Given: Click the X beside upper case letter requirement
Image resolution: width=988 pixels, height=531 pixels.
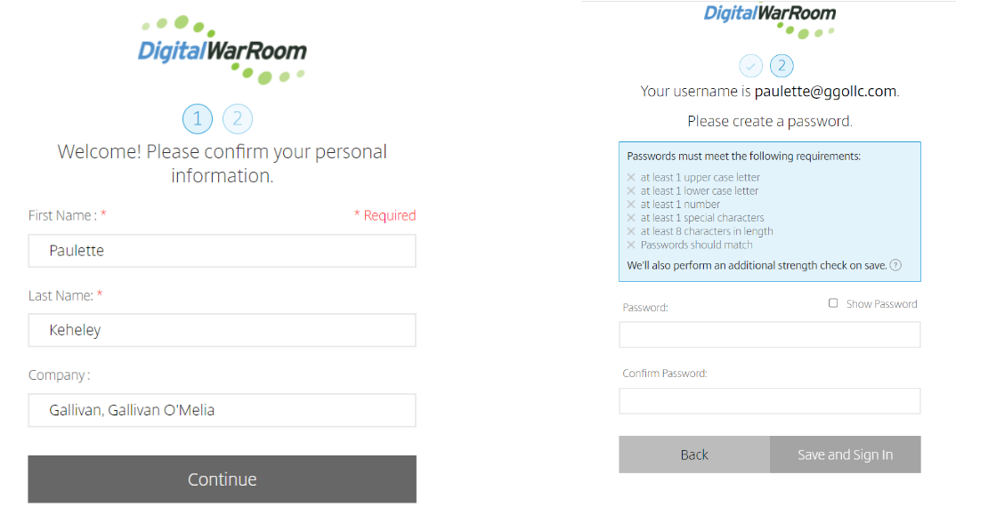Looking at the screenshot, I should point(631,177).
